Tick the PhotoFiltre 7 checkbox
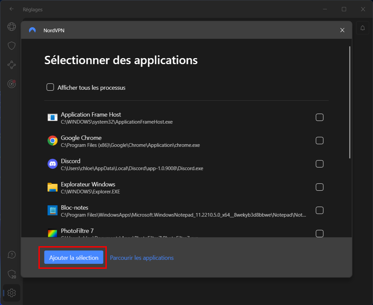 click(320, 234)
